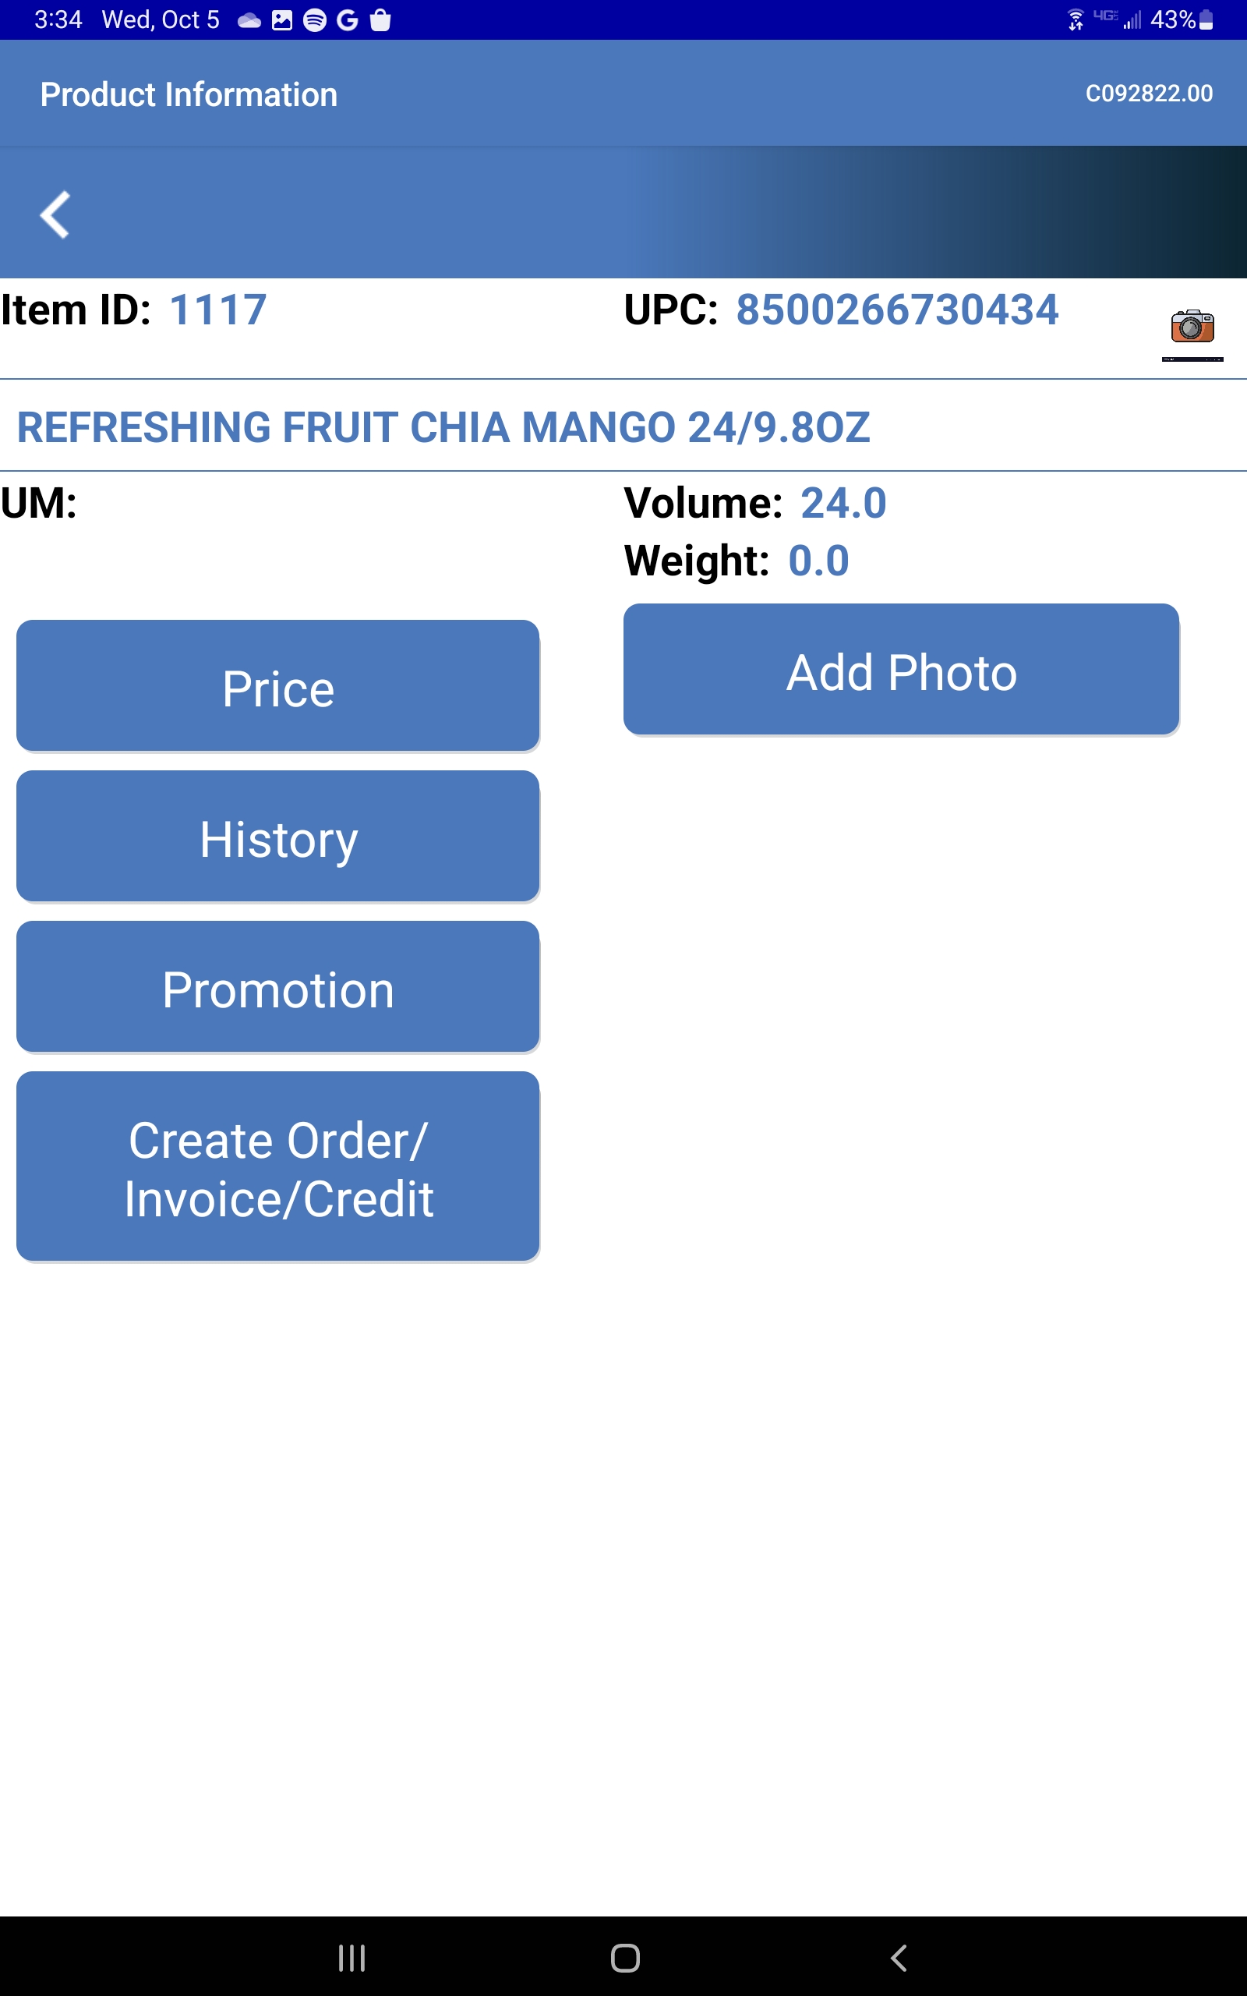Tap the Spotify icon in the status bar
This screenshot has width=1247, height=1996.
[314, 19]
